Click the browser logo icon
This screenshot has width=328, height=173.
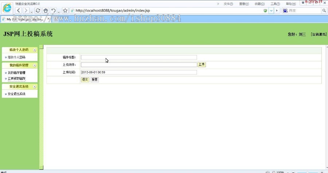[x=7, y=8]
